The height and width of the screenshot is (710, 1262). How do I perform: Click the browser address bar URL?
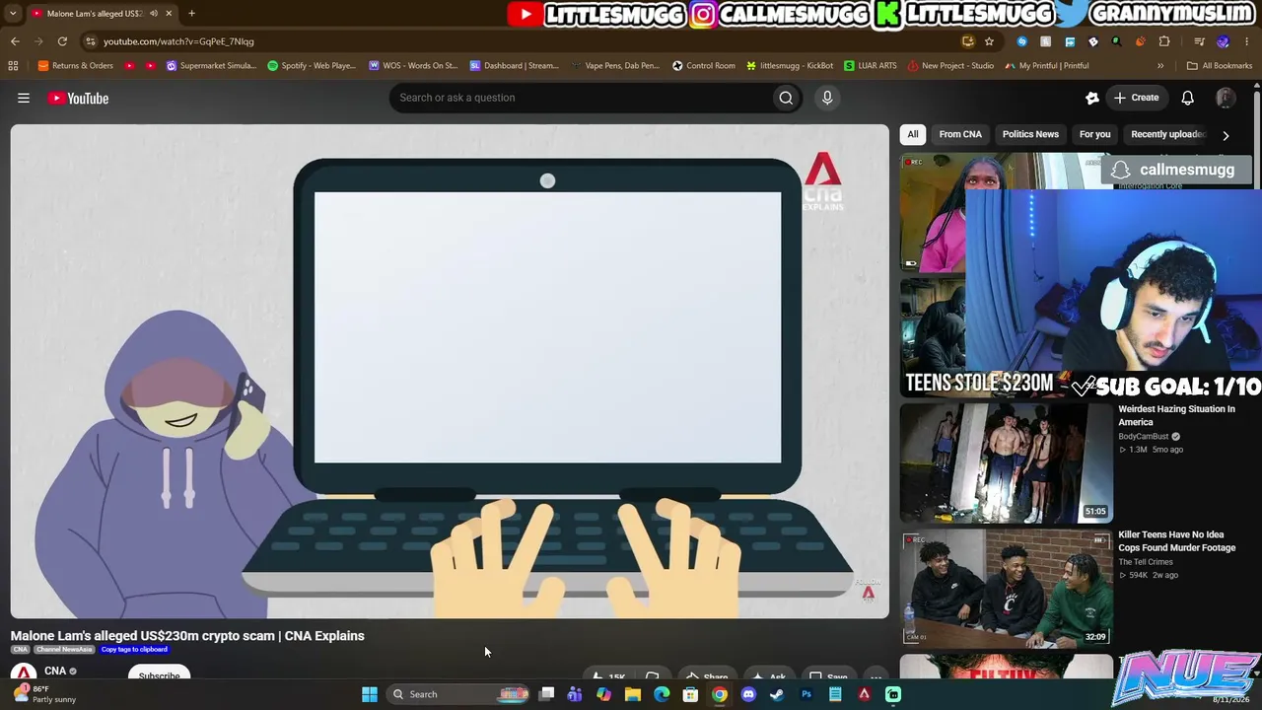click(x=178, y=41)
